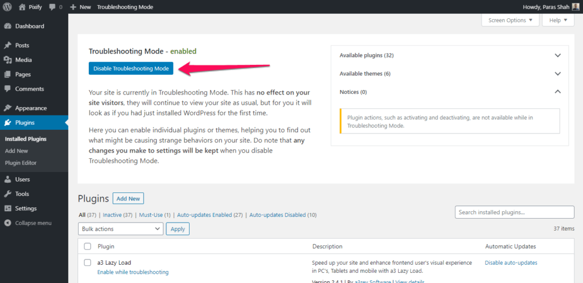Select all plugins with header checkbox
This screenshot has width=583, height=283.
pyautogui.click(x=88, y=246)
